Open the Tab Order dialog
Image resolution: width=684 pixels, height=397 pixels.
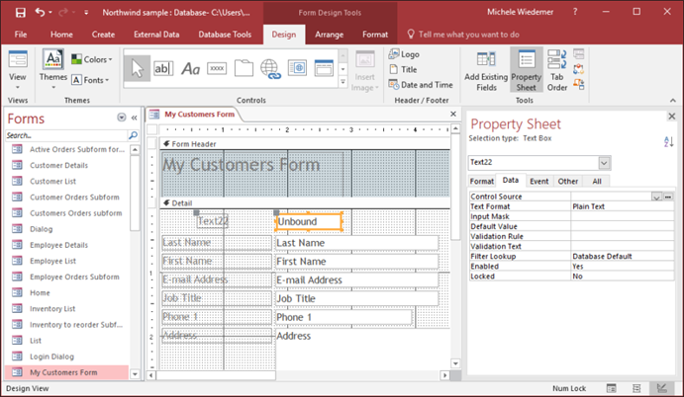coord(557,70)
